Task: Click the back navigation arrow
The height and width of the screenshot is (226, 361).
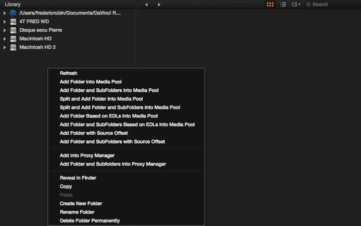Action: (x=146, y=4)
